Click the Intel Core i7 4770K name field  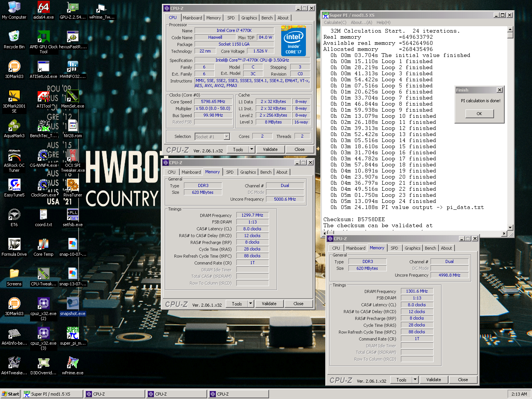pos(234,30)
